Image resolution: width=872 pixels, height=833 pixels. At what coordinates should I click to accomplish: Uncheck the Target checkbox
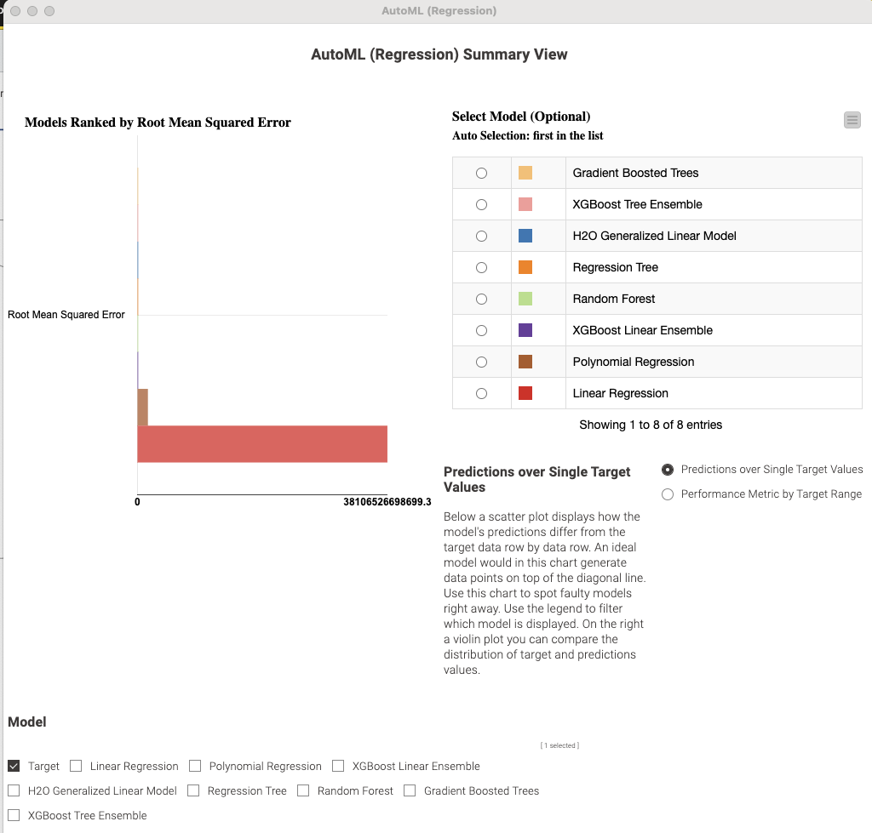[14, 766]
